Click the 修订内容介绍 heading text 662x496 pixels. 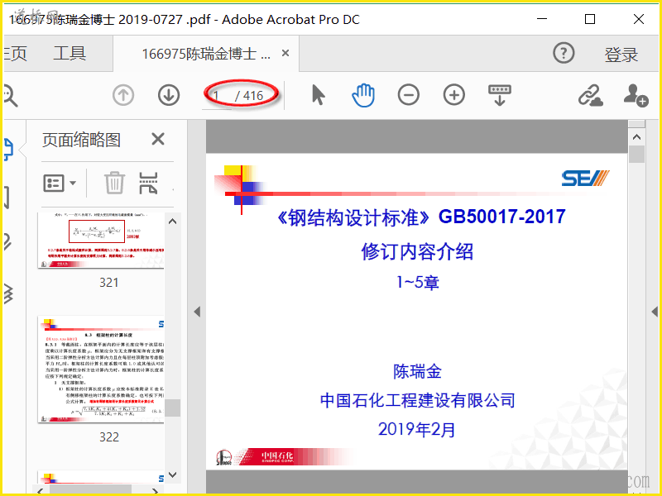417,251
